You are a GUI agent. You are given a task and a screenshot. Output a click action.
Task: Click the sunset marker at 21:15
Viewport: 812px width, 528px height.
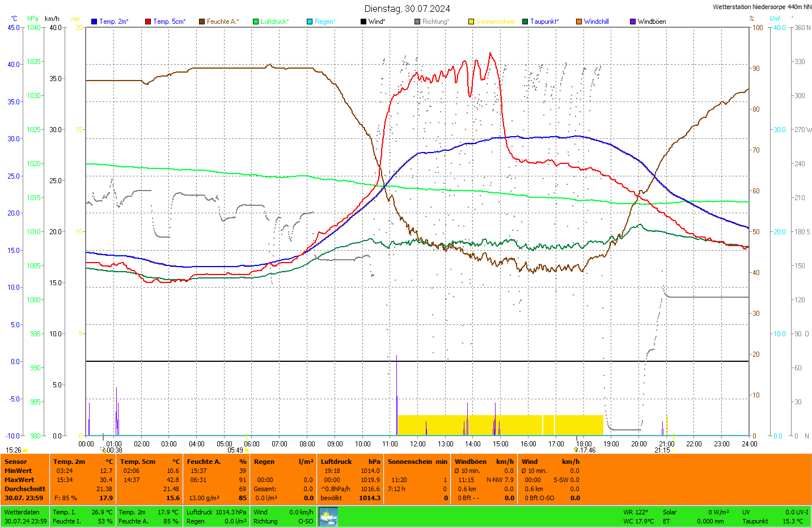[x=674, y=450]
